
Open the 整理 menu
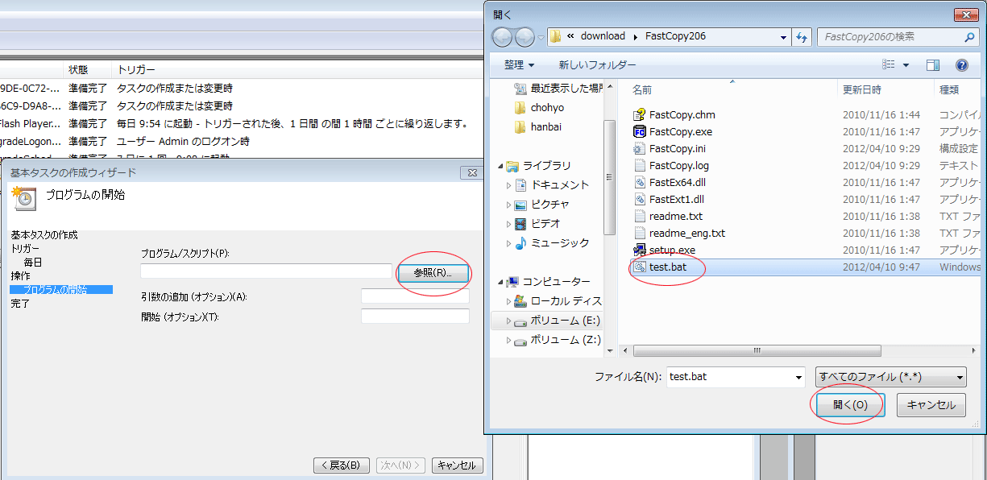coord(519,65)
